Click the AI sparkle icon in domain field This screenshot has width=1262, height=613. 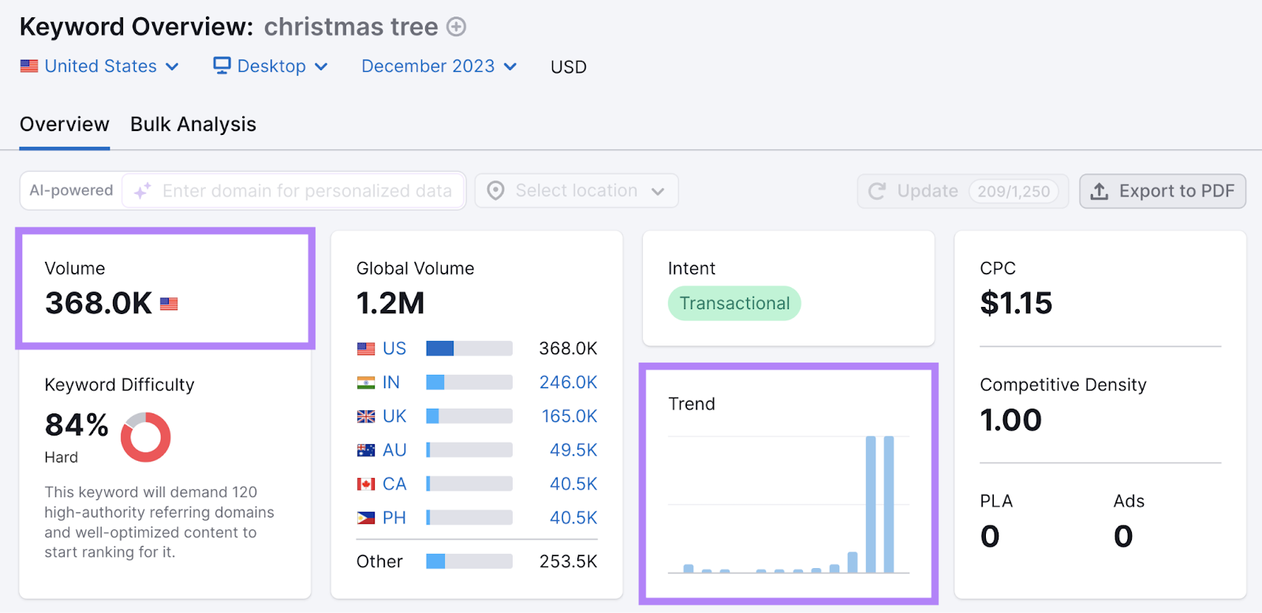coord(142,191)
